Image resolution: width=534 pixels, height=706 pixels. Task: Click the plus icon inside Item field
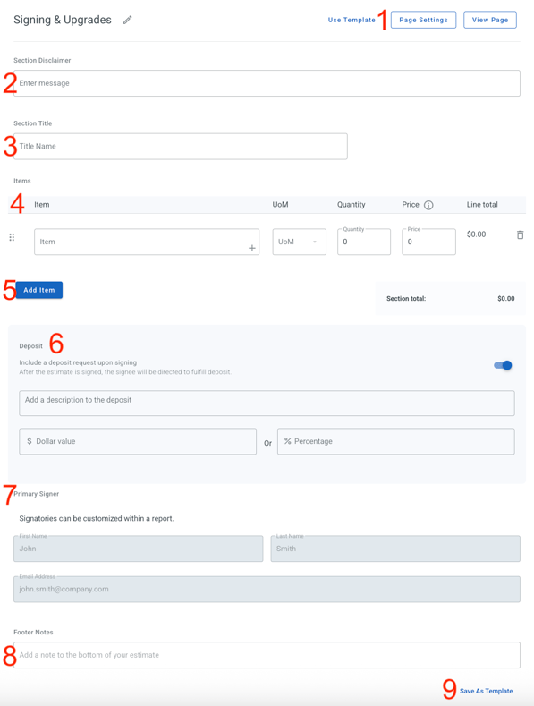coord(251,248)
